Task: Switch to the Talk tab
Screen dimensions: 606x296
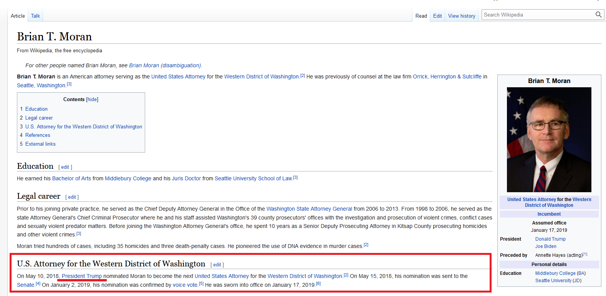Action: pyautogui.click(x=35, y=16)
